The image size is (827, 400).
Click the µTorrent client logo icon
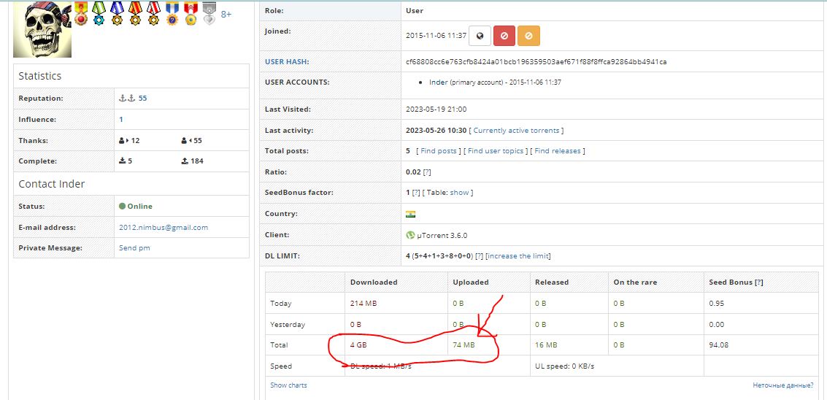coord(410,236)
